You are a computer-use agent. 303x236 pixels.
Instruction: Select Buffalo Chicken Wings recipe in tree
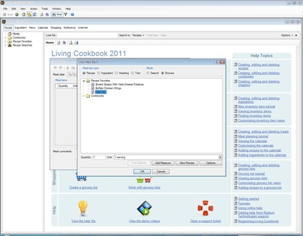tap(108, 88)
